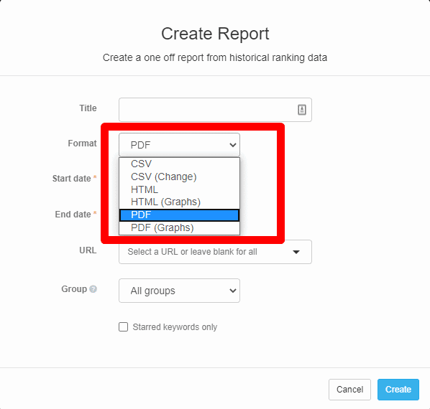Click the chevron arrow on Format dropdown
The image size is (430, 409).
pos(233,145)
